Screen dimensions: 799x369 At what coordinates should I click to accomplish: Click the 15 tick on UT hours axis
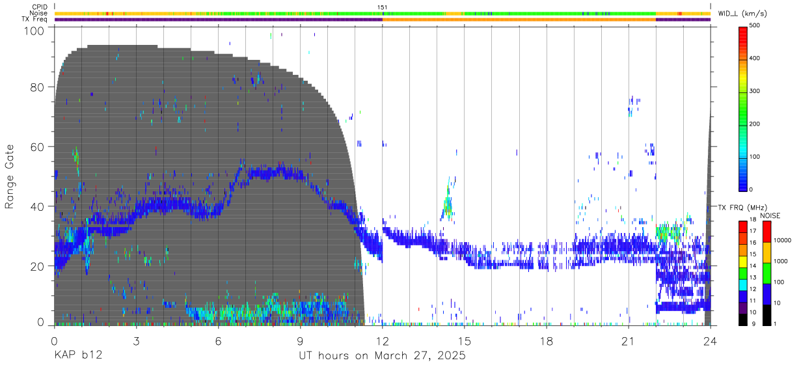(x=465, y=341)
